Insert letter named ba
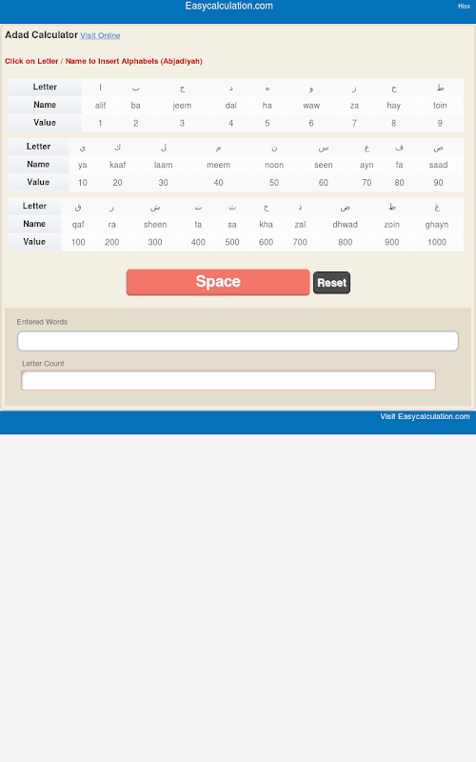The image size is (476, 762). click(x=135, y=106)
